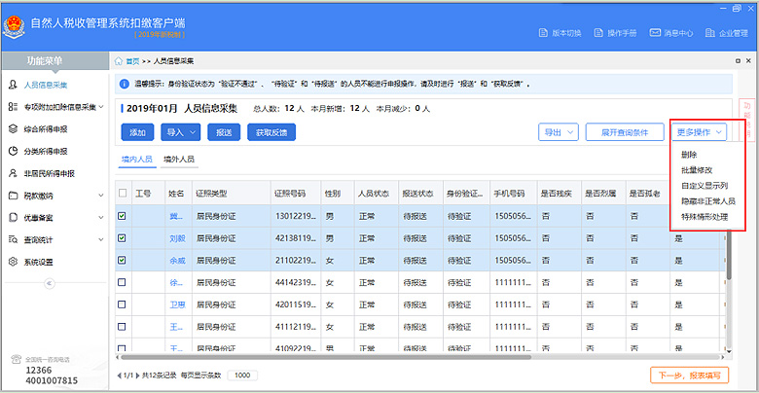759x393 pixels.
Task: Check the checkbox for row 卫惠
Action: coord(122,304)
